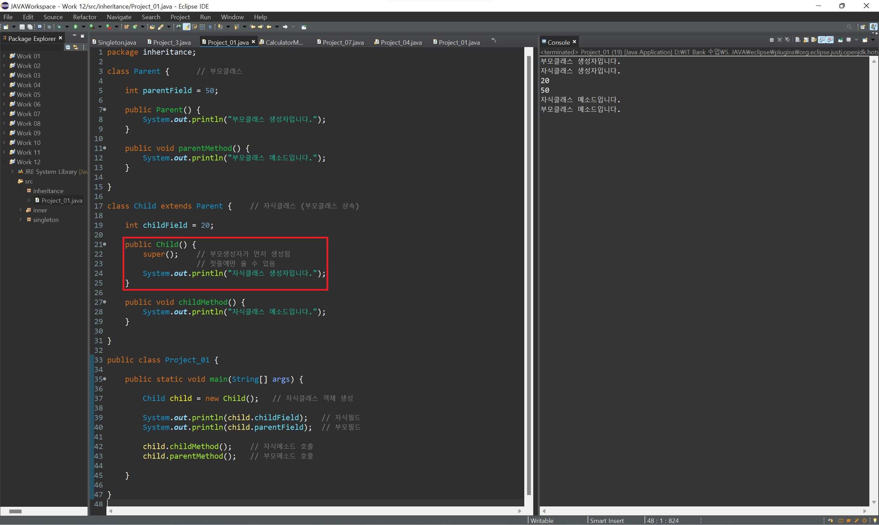The image size is (879, 525).
Task: Toggle Link with Editor in Package Explorer
Action: coord(75,47)
